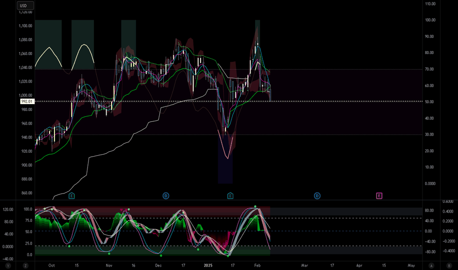Image resolution: width=458 pixels, height=270 pixels.
Task: Click the 70.00 label on right scale
Action: coord(430,69)
